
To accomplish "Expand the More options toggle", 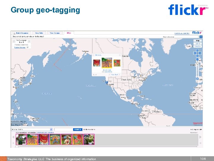I will pos(89,129).
